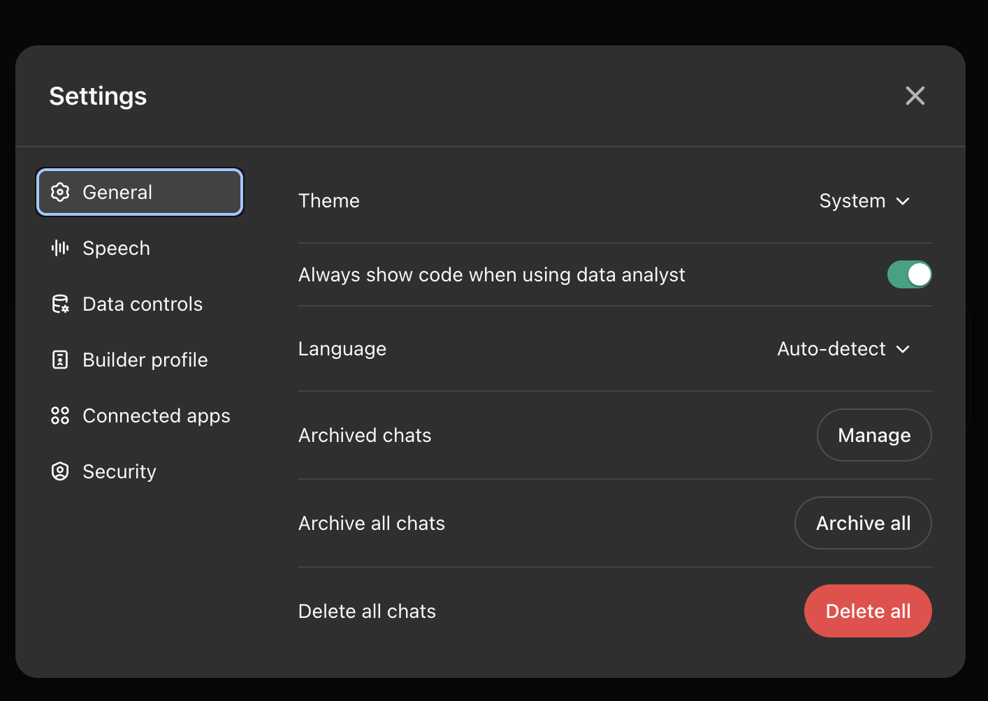The height and width of the screenshot is (701, 988).
Task: Click the Archive all button
Action: (863, 523)
